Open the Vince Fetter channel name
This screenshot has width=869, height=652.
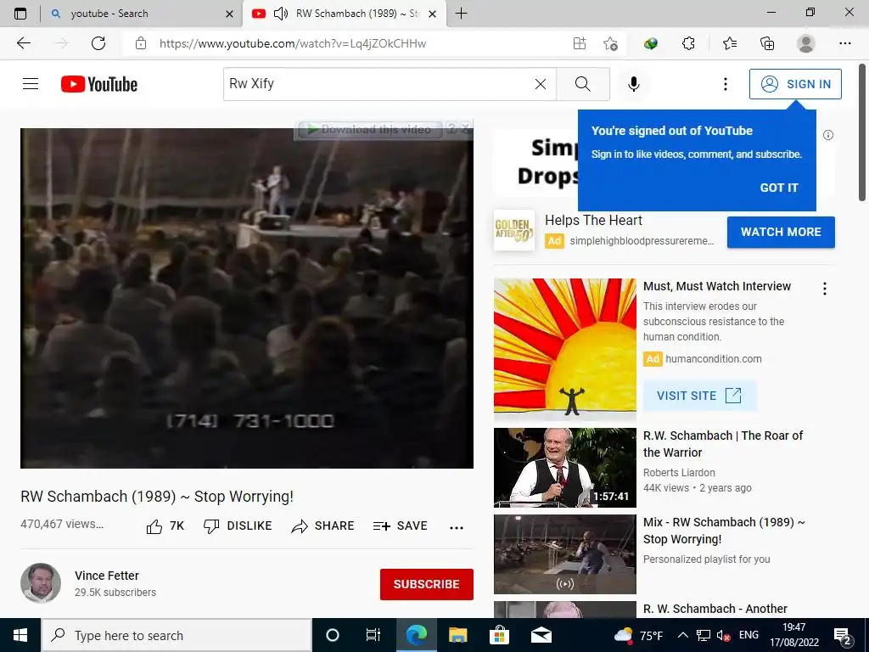tap(106, 576)
